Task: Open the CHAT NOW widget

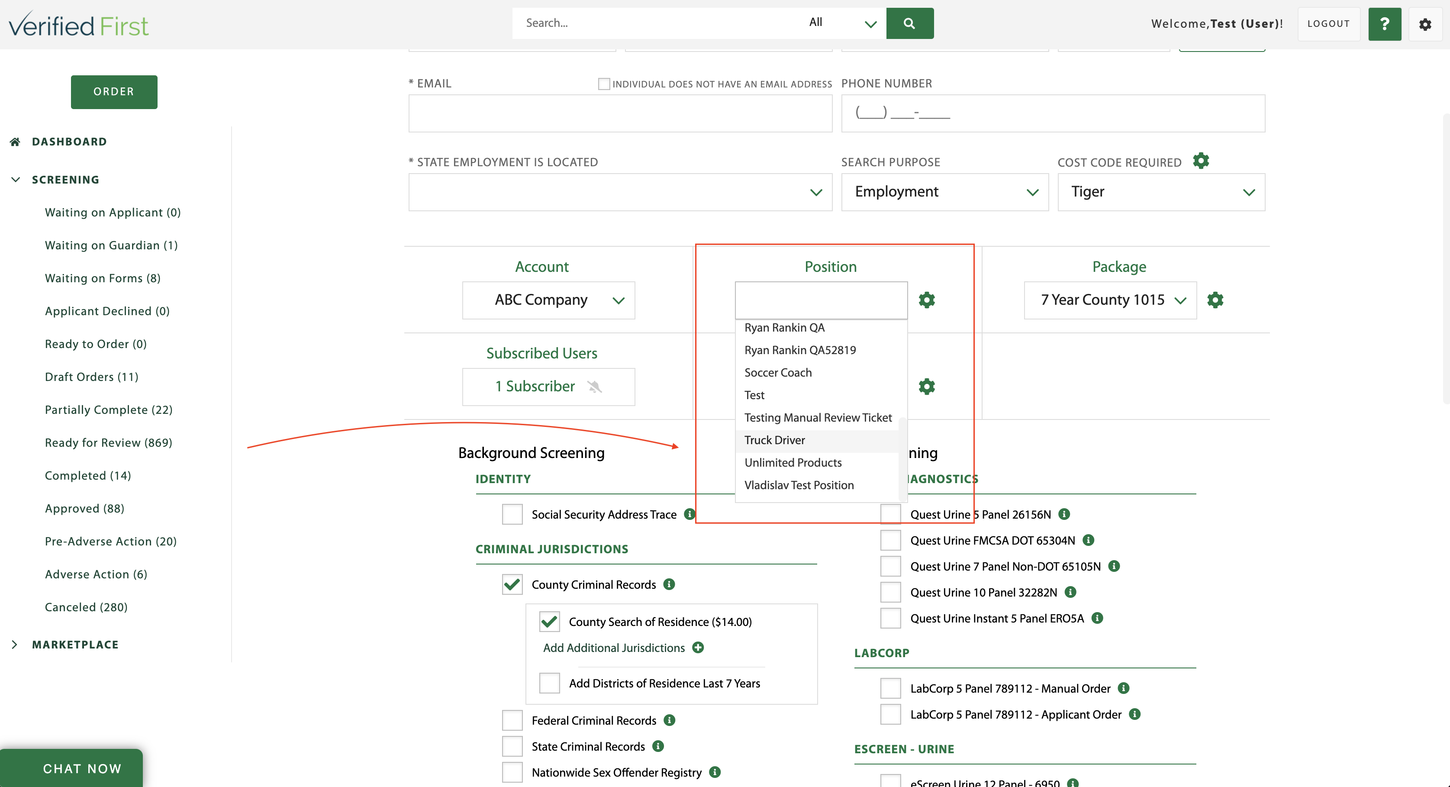Action: (x=71, y=768)
